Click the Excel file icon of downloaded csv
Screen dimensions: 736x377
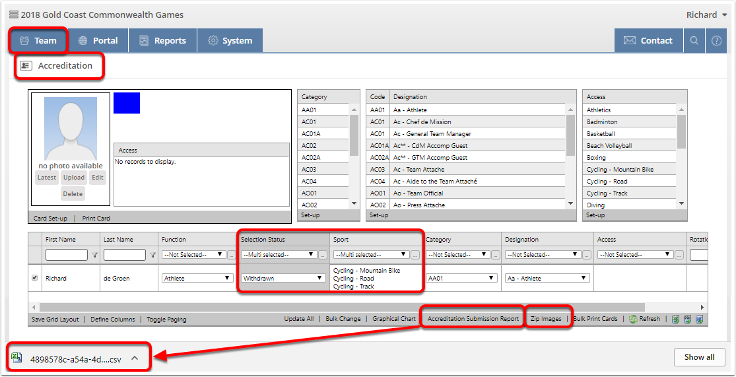click(x=17, y=359)
